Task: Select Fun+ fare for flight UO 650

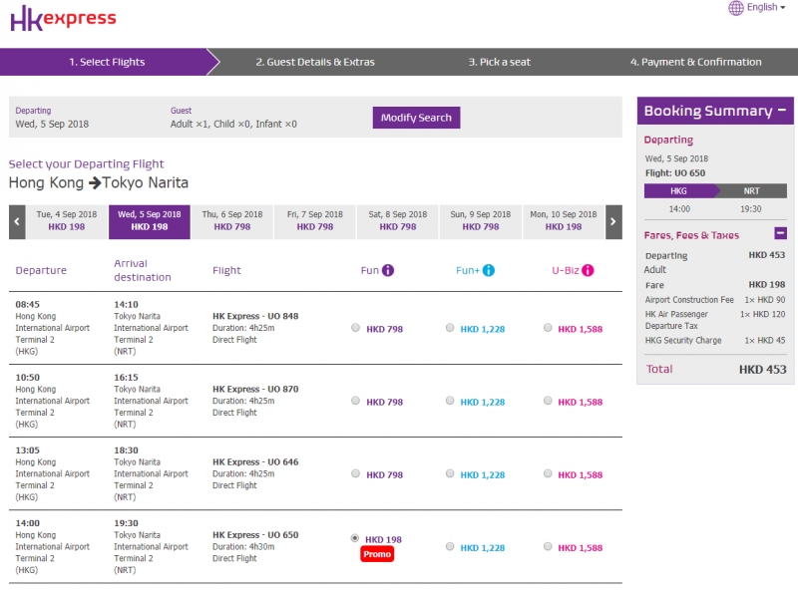Action: [x=450, y=547]
